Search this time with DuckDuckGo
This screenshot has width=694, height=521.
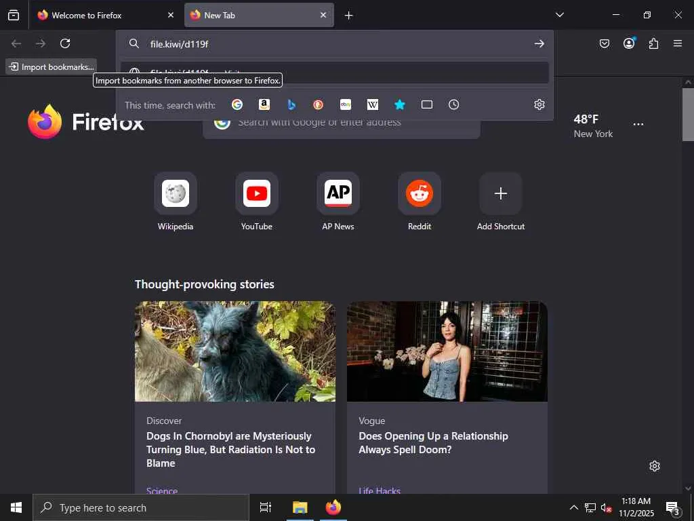point(319,104)
